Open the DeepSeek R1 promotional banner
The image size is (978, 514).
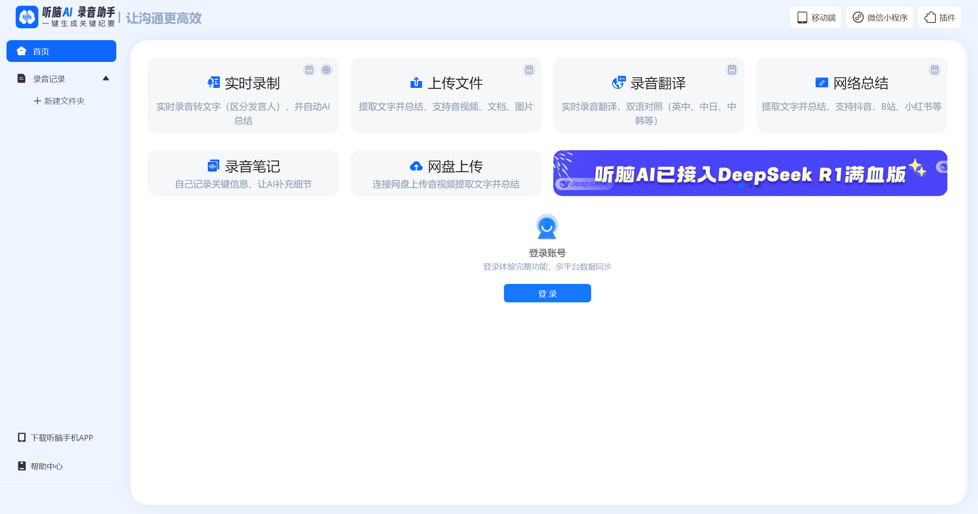tap(750, 173)
